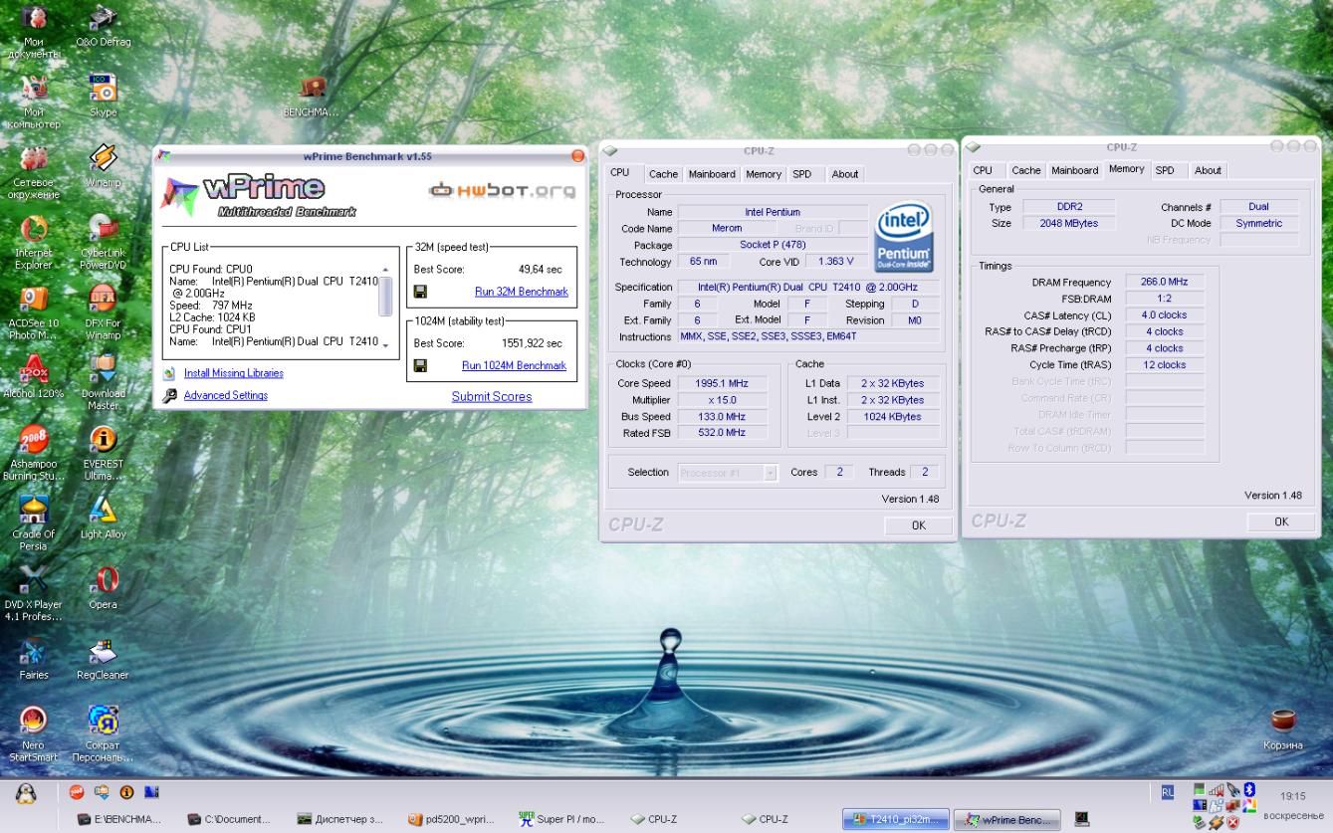Open E:\BENCHMA... taskbar button
The height and width of the screenshot is (833, 1333).
(x=119, y=819)
